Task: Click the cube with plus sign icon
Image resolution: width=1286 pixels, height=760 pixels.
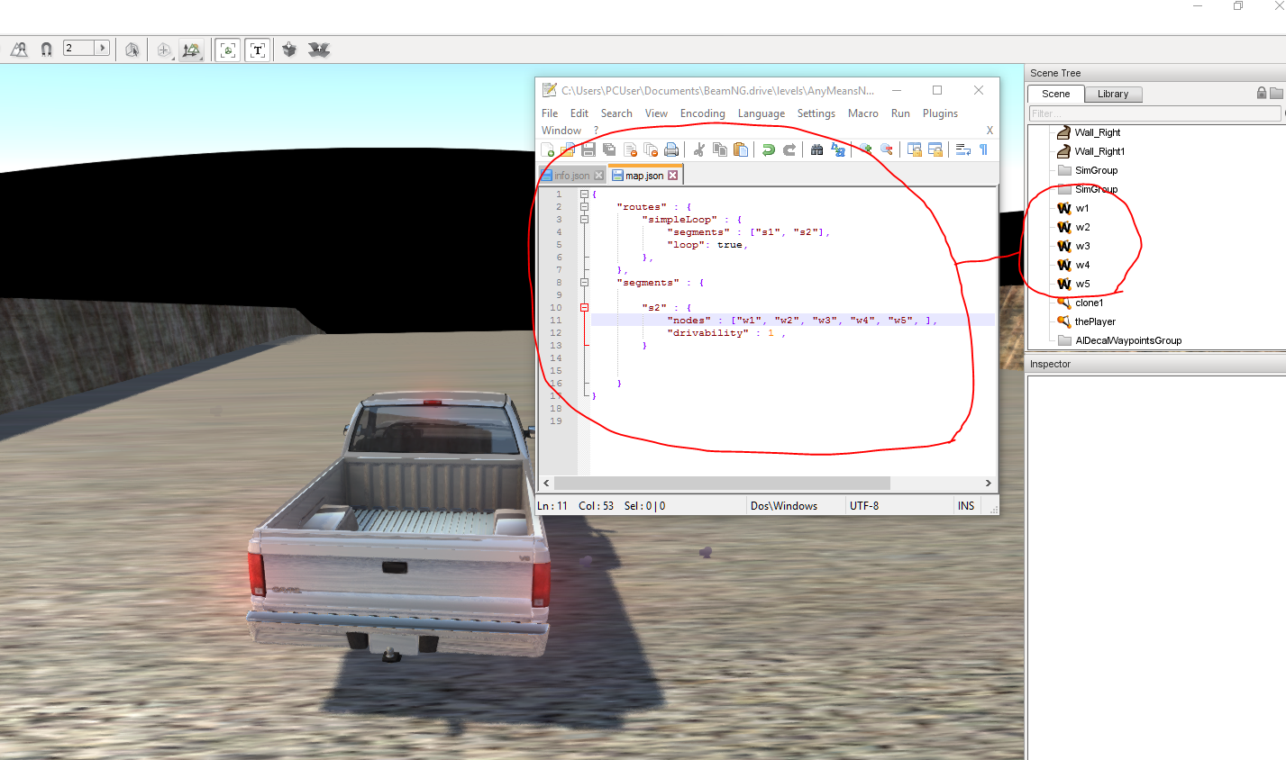Action: pyautogui.click(x=164, y=50)
